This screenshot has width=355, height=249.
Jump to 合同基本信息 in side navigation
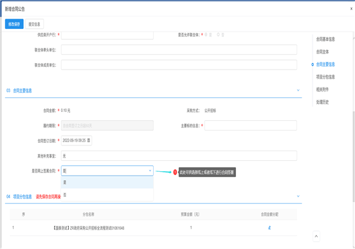(x=325, y=39)
